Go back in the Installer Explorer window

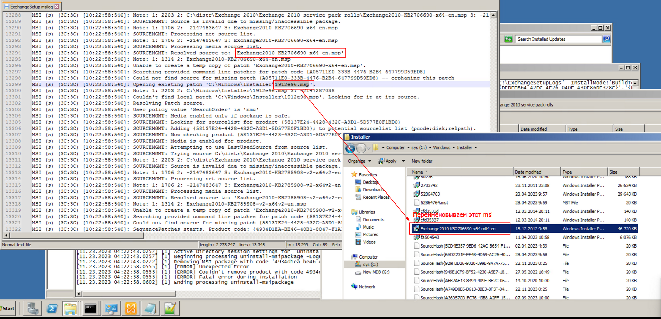350,148
